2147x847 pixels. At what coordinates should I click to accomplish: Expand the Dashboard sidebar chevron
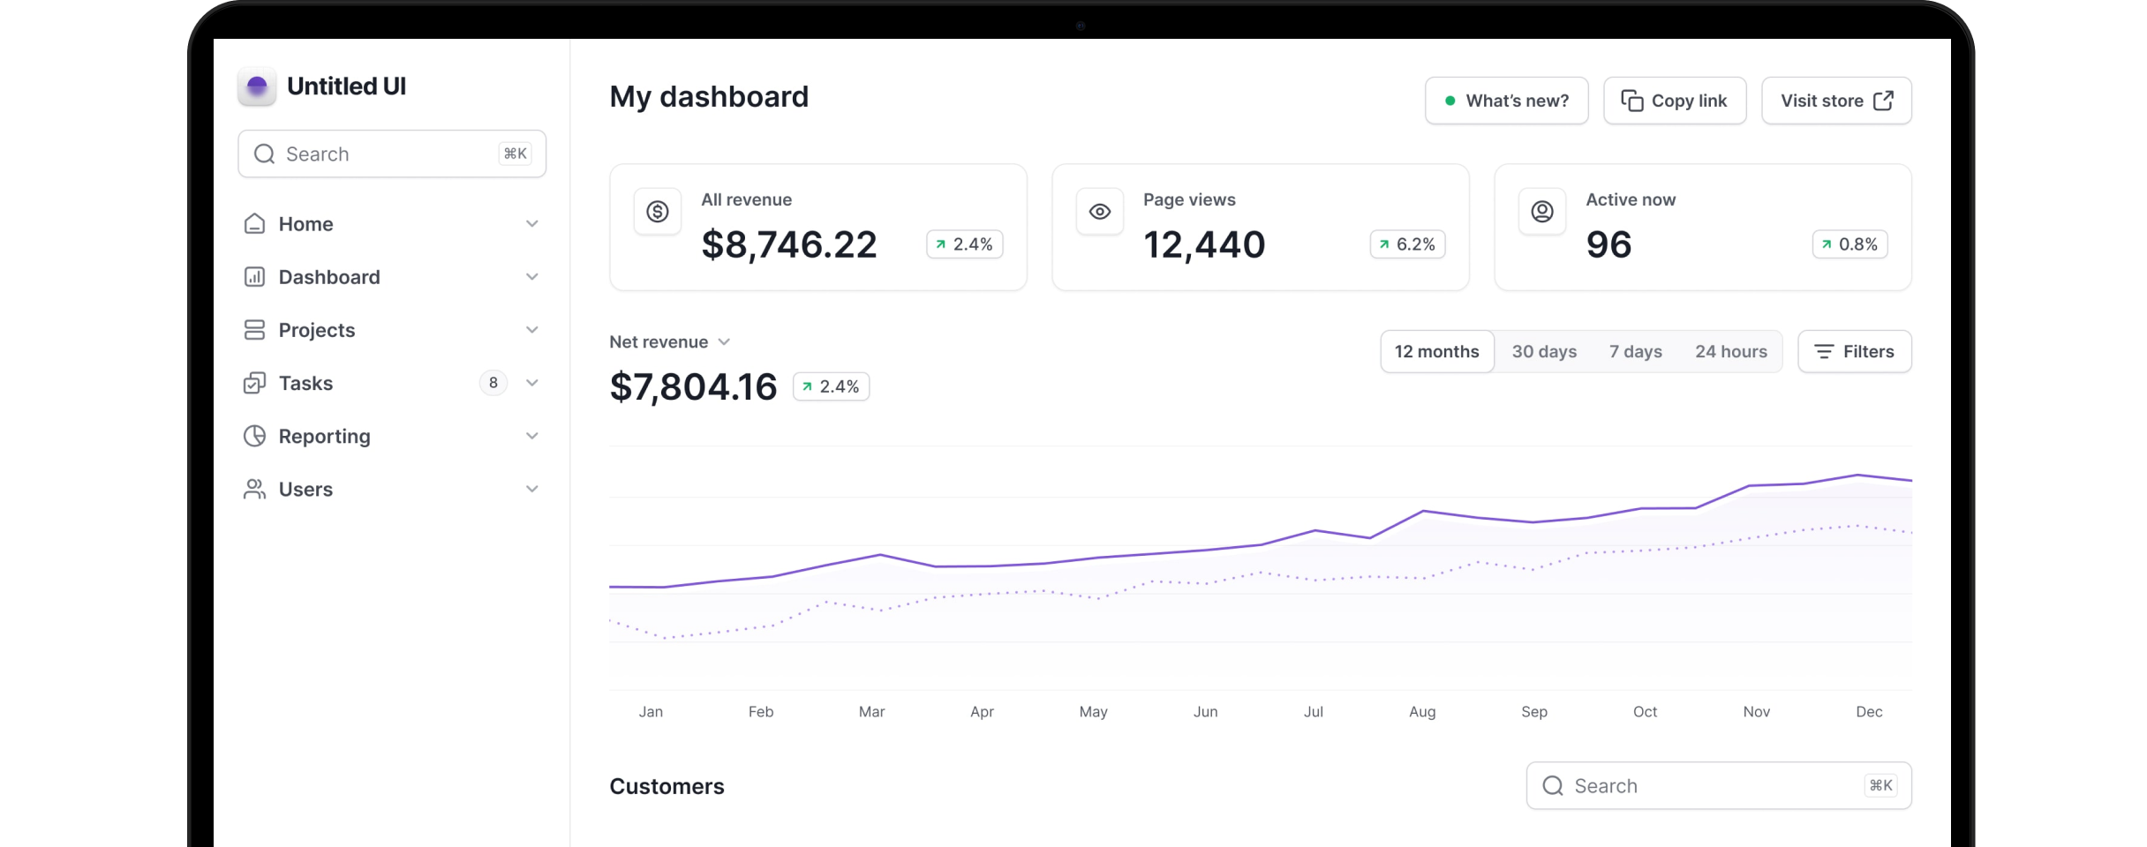(532, 277)
